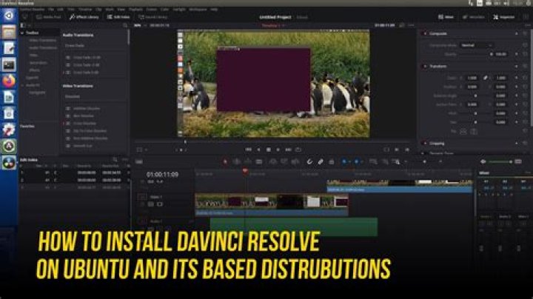Click the Overwrite Clip edit icon
Viewport: 533px width, 299px height.
(x=284, y=162)
